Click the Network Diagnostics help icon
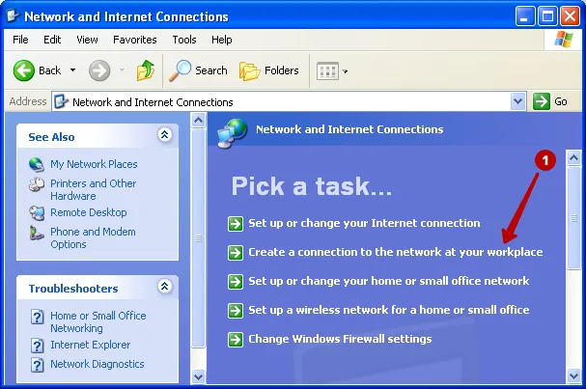Viewport: 586px width, 389px height. pyautogui.click(x=37, y=365)
